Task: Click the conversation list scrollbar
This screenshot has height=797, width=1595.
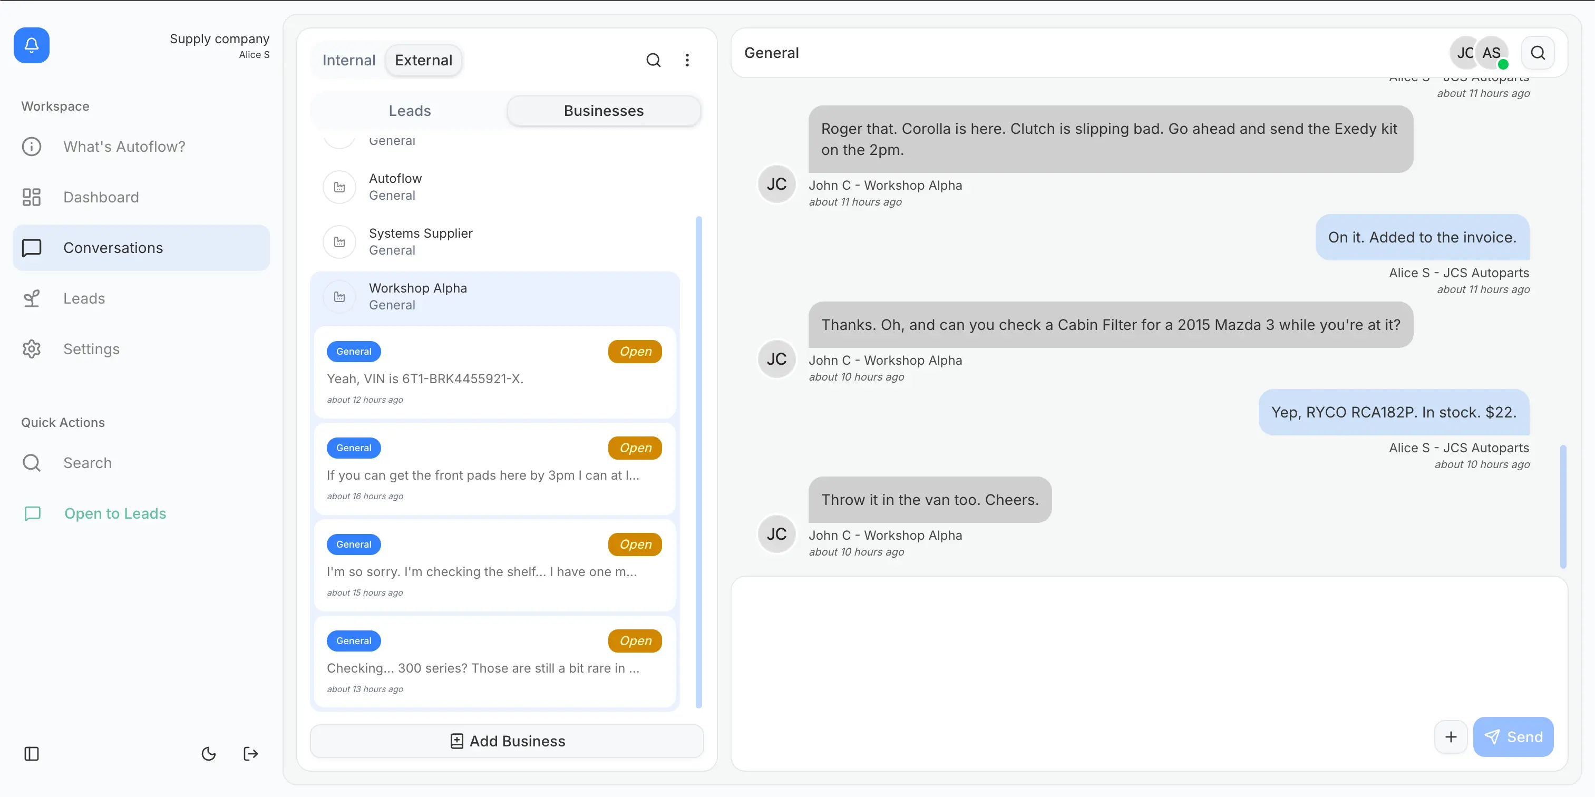Action: (x=699, y=462)
